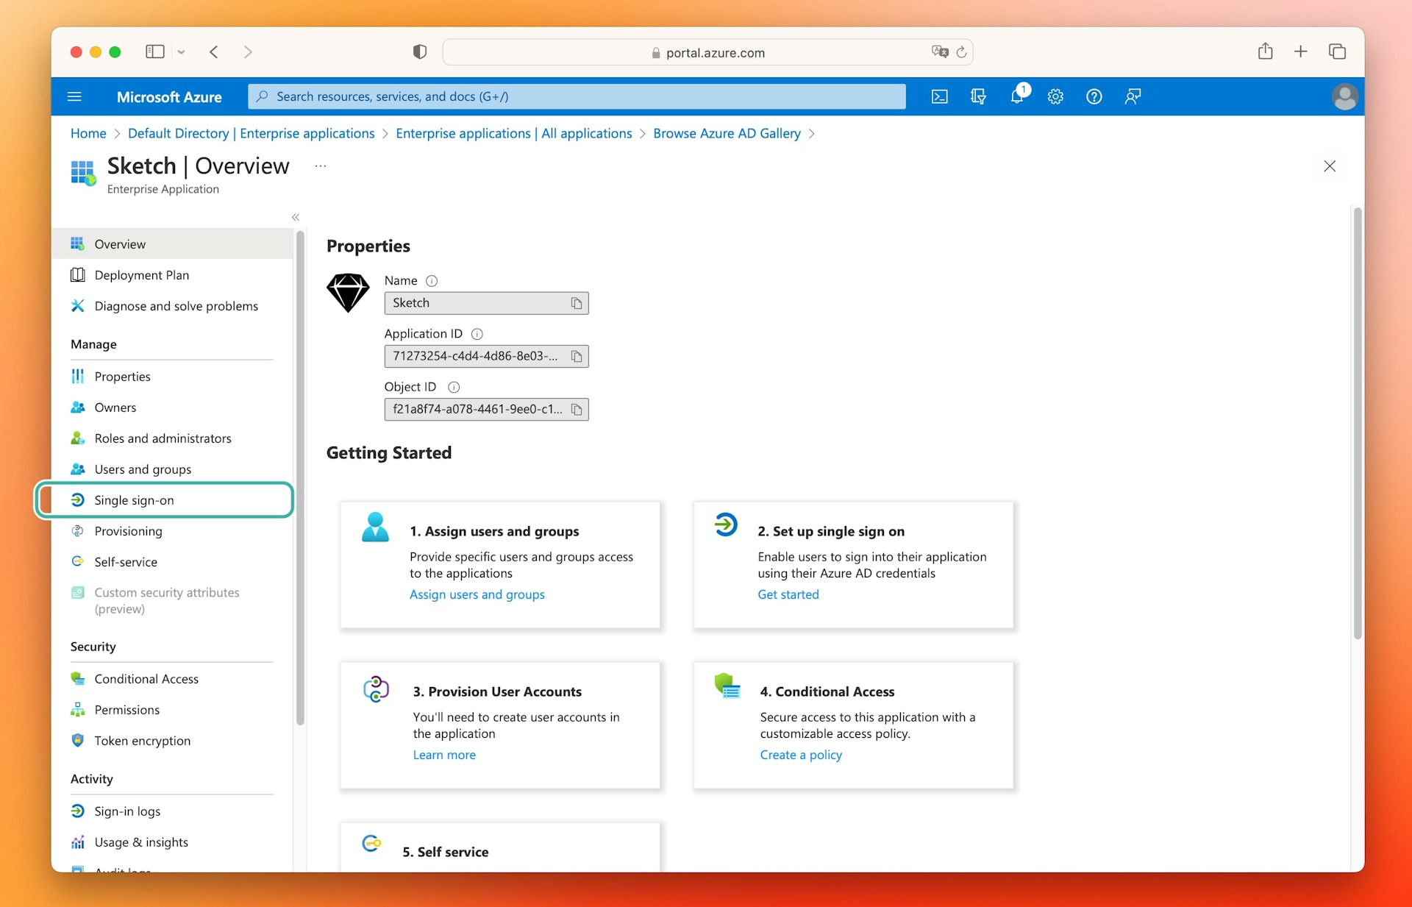
Task: Open the Safari sidebar dropdown arrow
Action: (x=181, y=52)
